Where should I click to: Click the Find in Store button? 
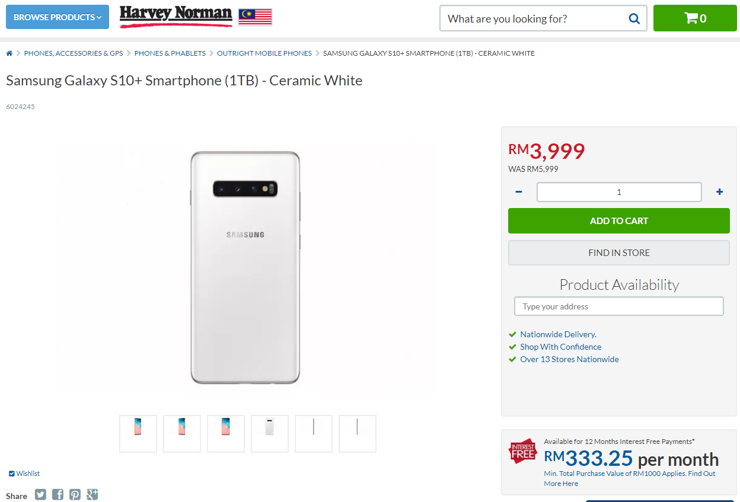(x=618, y=252)
